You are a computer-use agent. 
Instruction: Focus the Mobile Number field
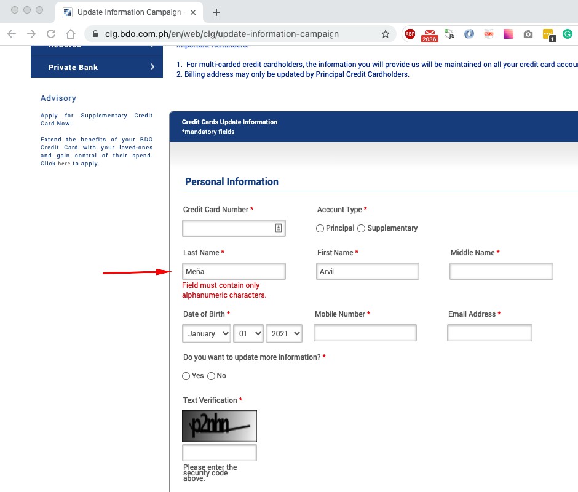pos(365,333)
